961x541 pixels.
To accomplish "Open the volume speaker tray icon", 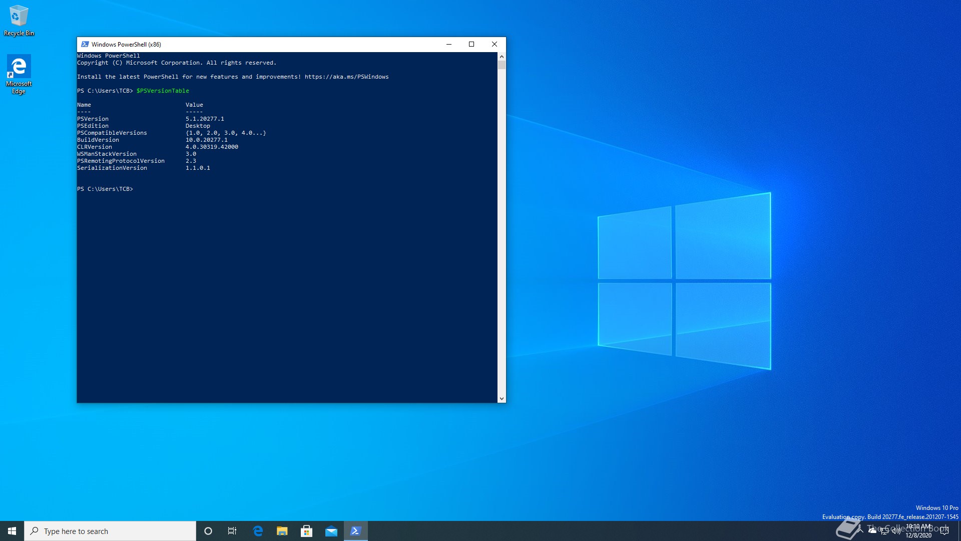I will tap(896, 531).
